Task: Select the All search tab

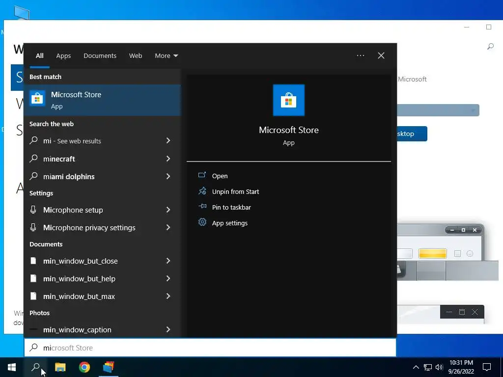Action: pyautogui.click(x=39, y=55)
